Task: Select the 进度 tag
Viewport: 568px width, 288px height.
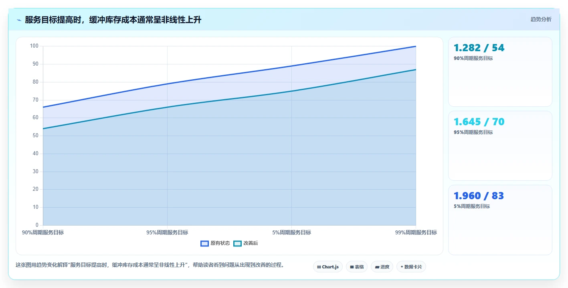Action: click(x=382, y=267)
